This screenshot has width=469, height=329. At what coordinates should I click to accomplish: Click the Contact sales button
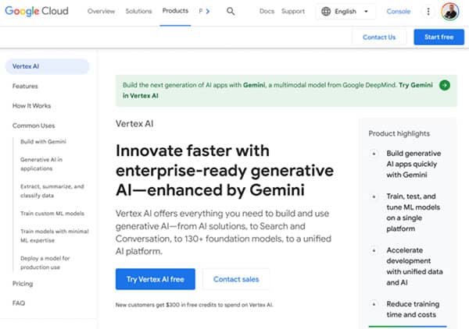click(236, 279)
